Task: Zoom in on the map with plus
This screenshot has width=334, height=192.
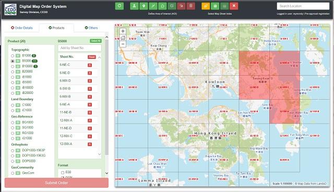Action: point(123,31)
